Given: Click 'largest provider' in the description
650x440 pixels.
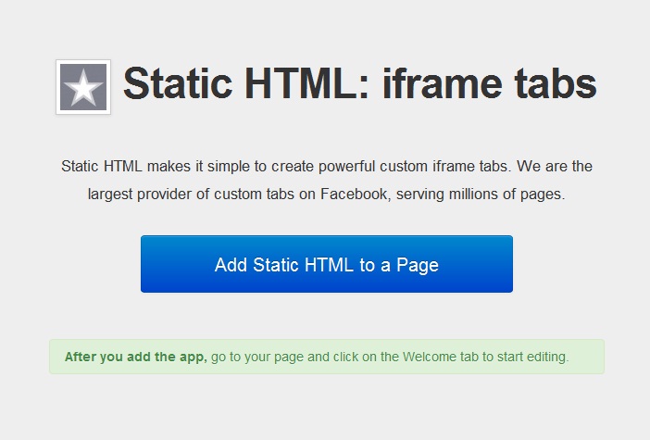Looking at the screenshot, I should coord(140,195).
